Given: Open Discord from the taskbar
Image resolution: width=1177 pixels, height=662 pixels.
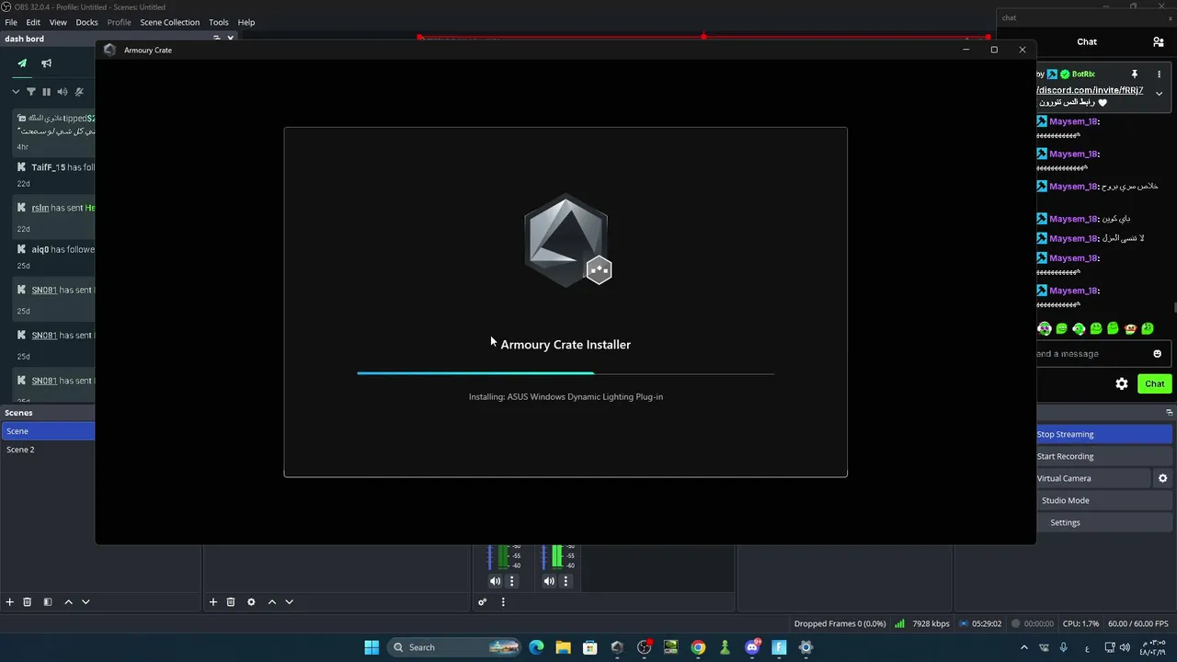Looking at the screenshot, I should click(x=752, y=647).
